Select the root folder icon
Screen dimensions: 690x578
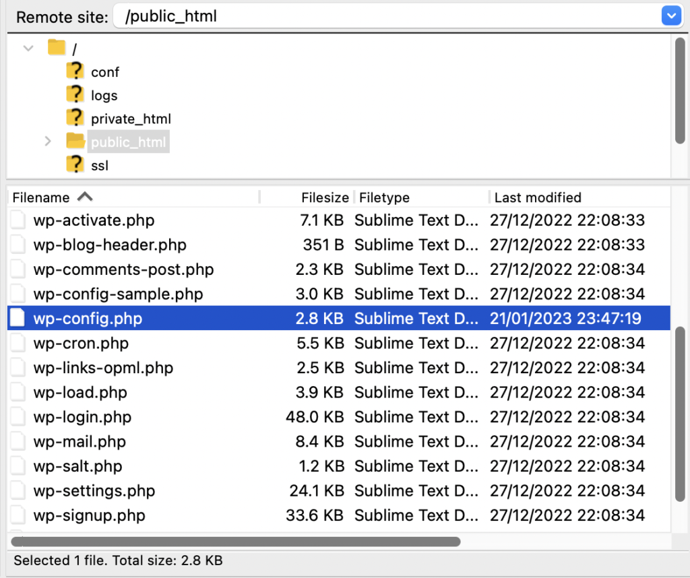tap(57, 47)
